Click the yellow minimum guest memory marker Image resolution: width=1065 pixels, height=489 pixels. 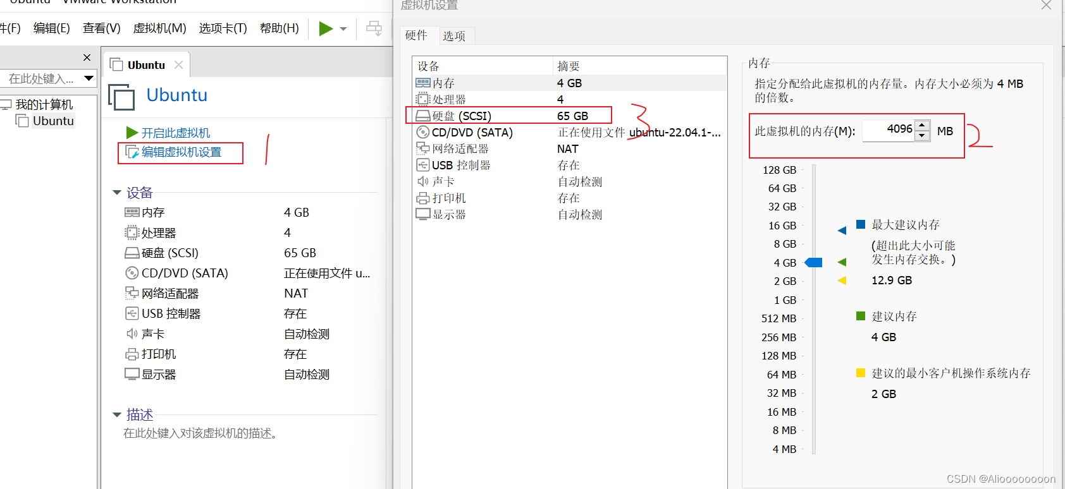(x=842, y=281)
